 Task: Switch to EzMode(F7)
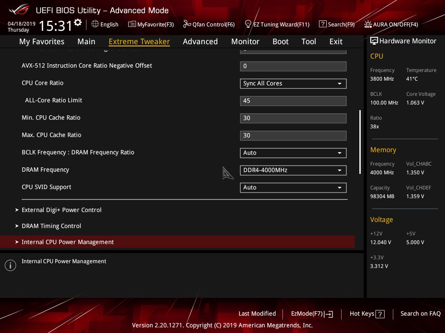(312, 314)
